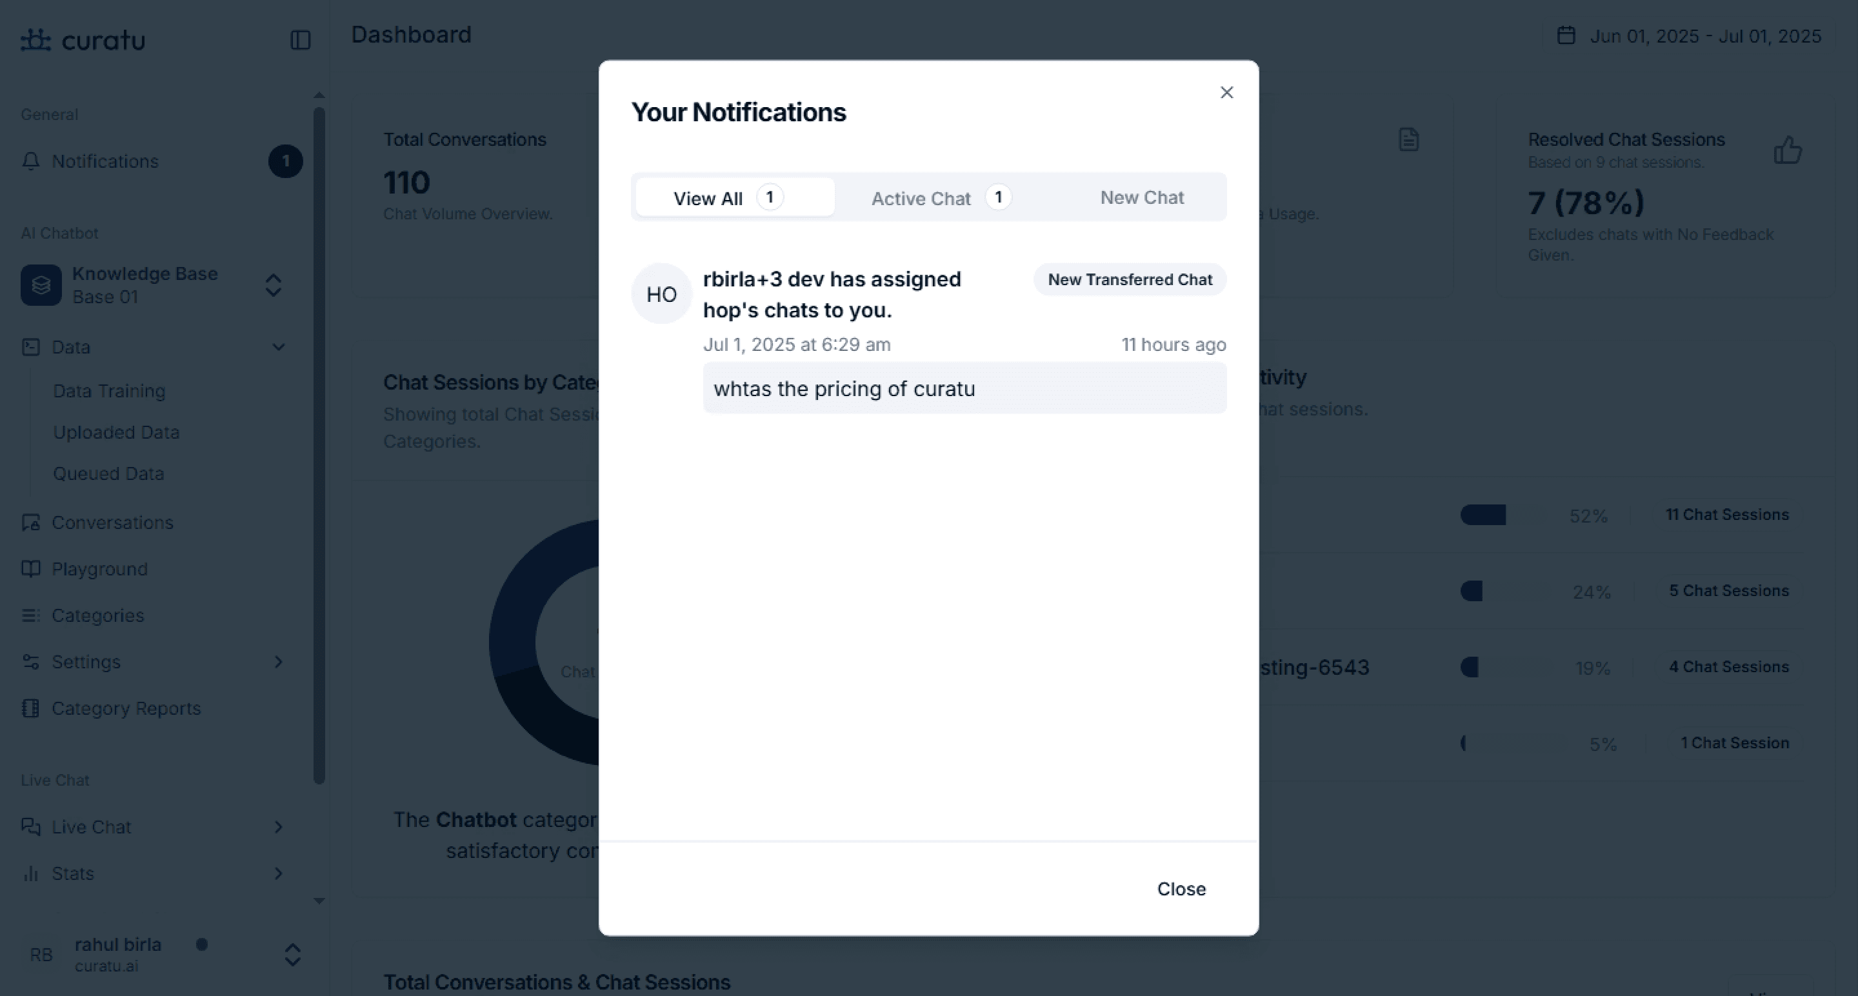Click the notification title about hop's chats
1858x996 pixels.
(x=832, y=294)
